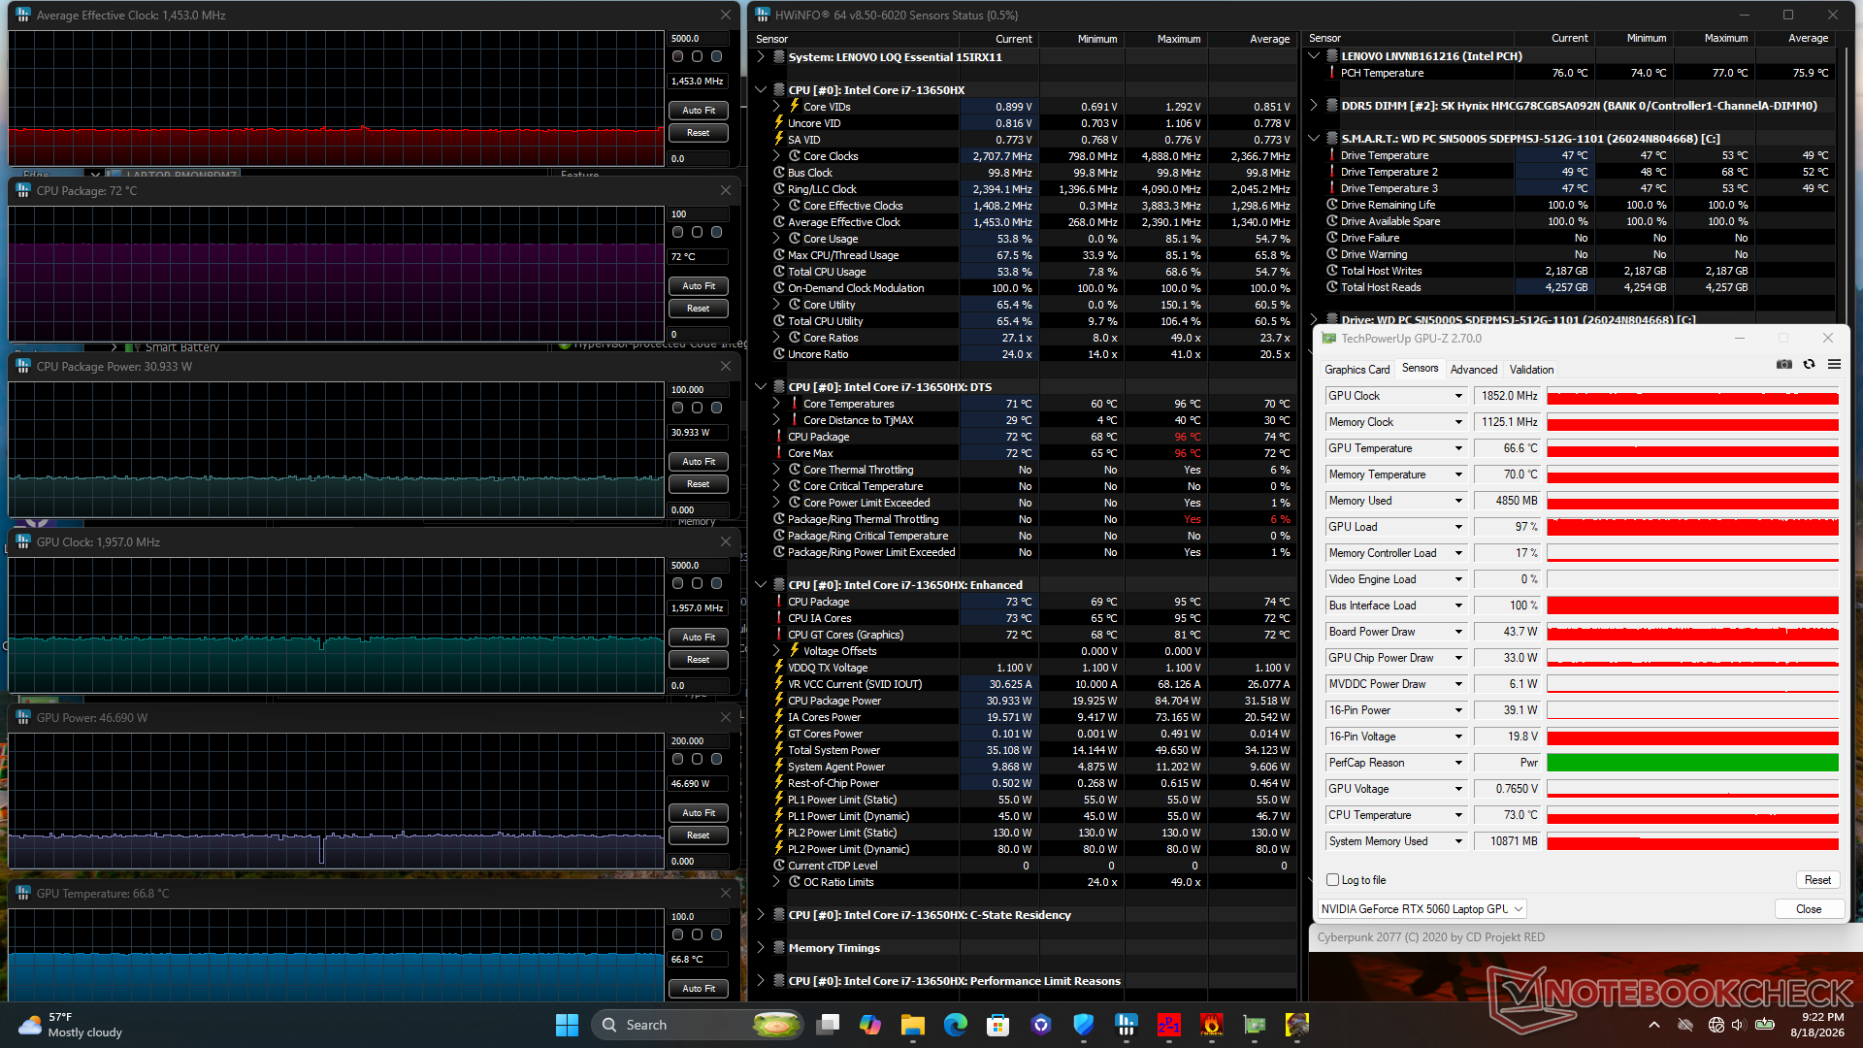Open the OneDrive tray icon
The image size is (1863, 1048).
(1685, 1025)
